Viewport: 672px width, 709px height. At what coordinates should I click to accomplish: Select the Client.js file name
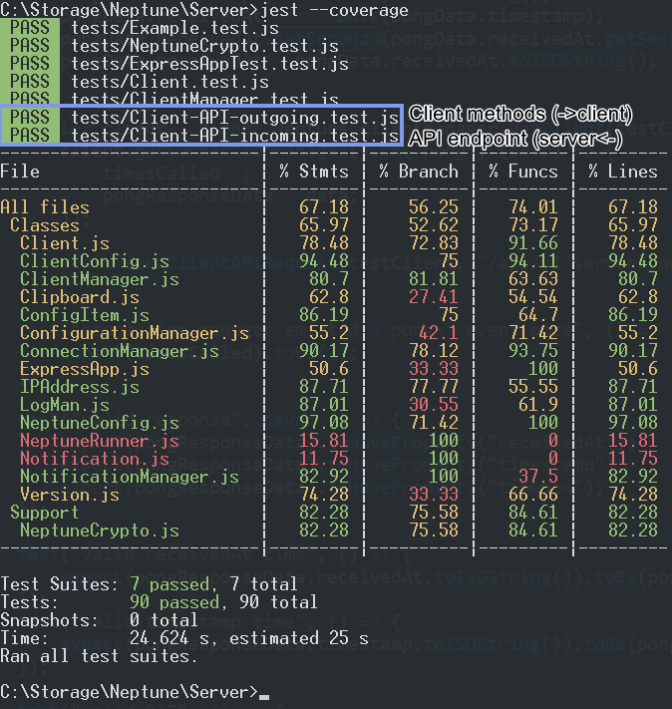[x=65, y=243]
